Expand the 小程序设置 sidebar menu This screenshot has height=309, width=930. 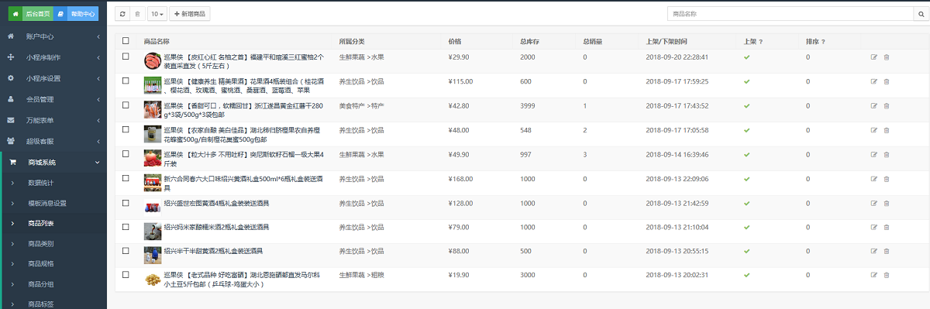point(53,78)
